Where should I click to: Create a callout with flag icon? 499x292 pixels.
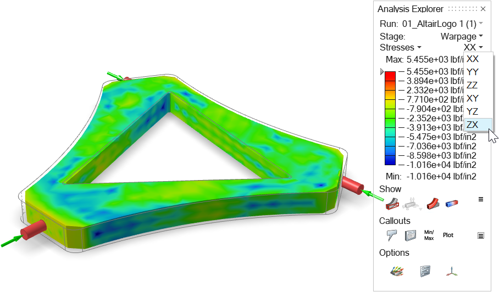[392, 235]
